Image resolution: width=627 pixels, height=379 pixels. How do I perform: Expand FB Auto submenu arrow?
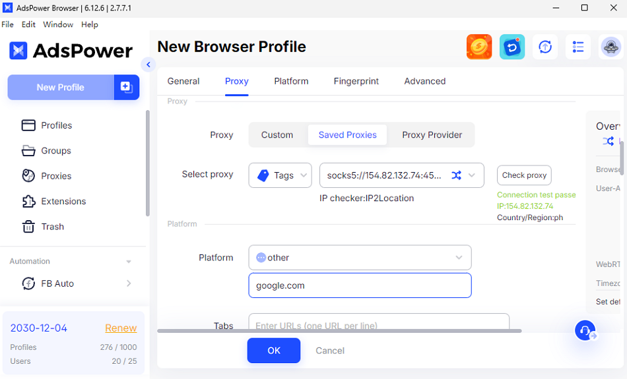[x=128, y=283]
